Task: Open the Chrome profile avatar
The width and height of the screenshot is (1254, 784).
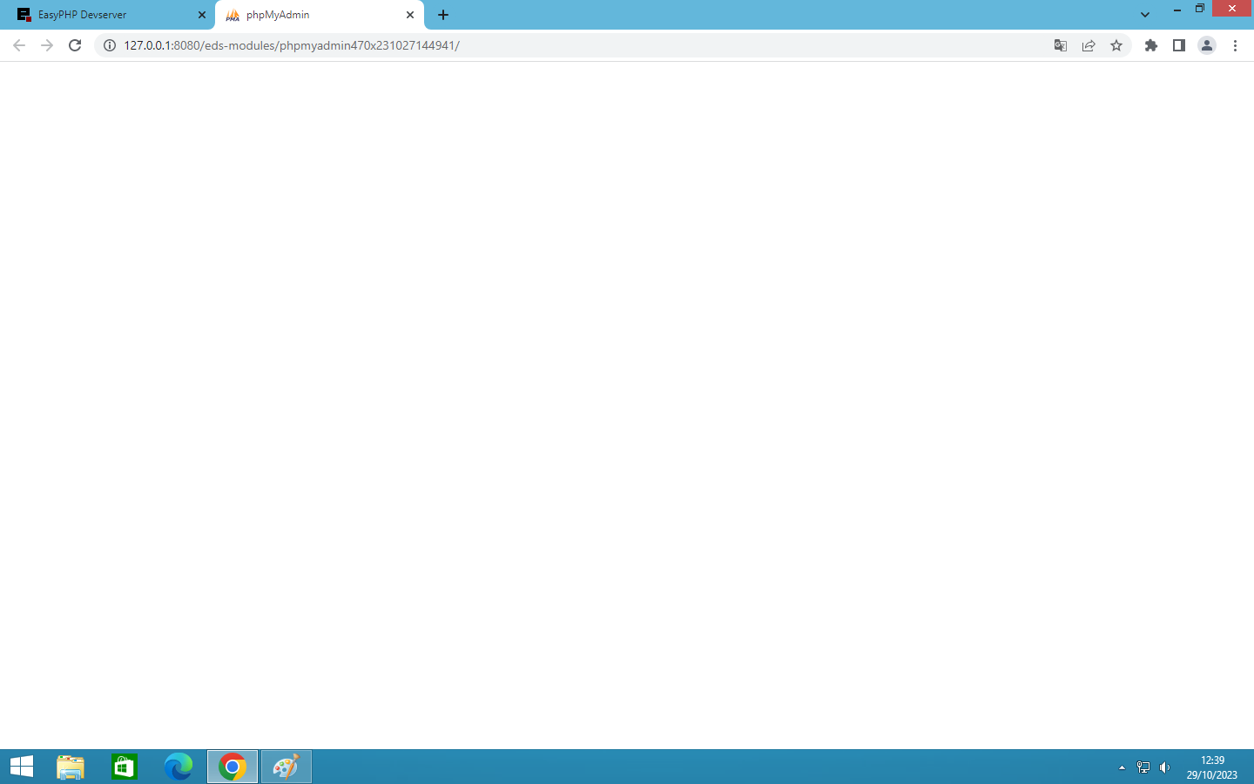Action: [1207, 45]
